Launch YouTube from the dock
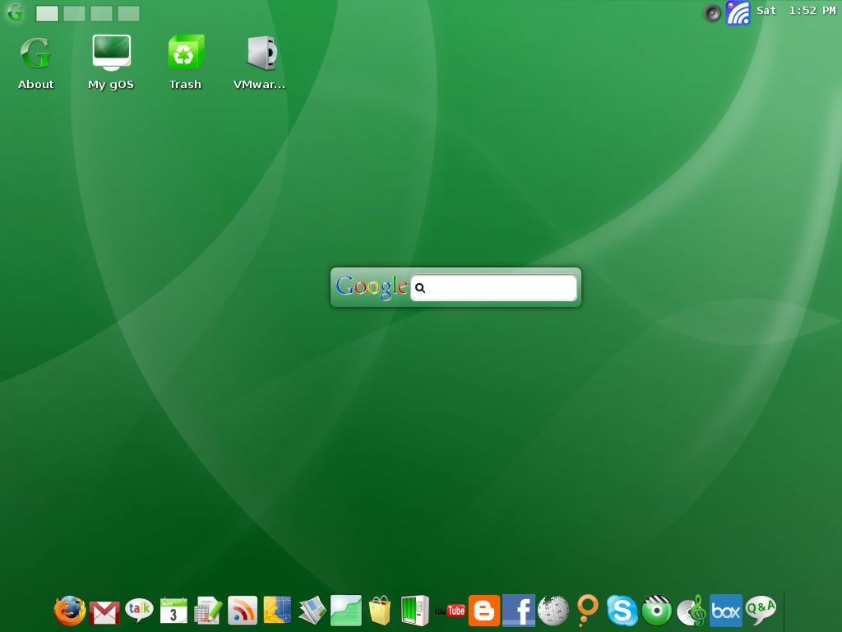This screenshot has height=632, width=842. [x=450, y=611]
